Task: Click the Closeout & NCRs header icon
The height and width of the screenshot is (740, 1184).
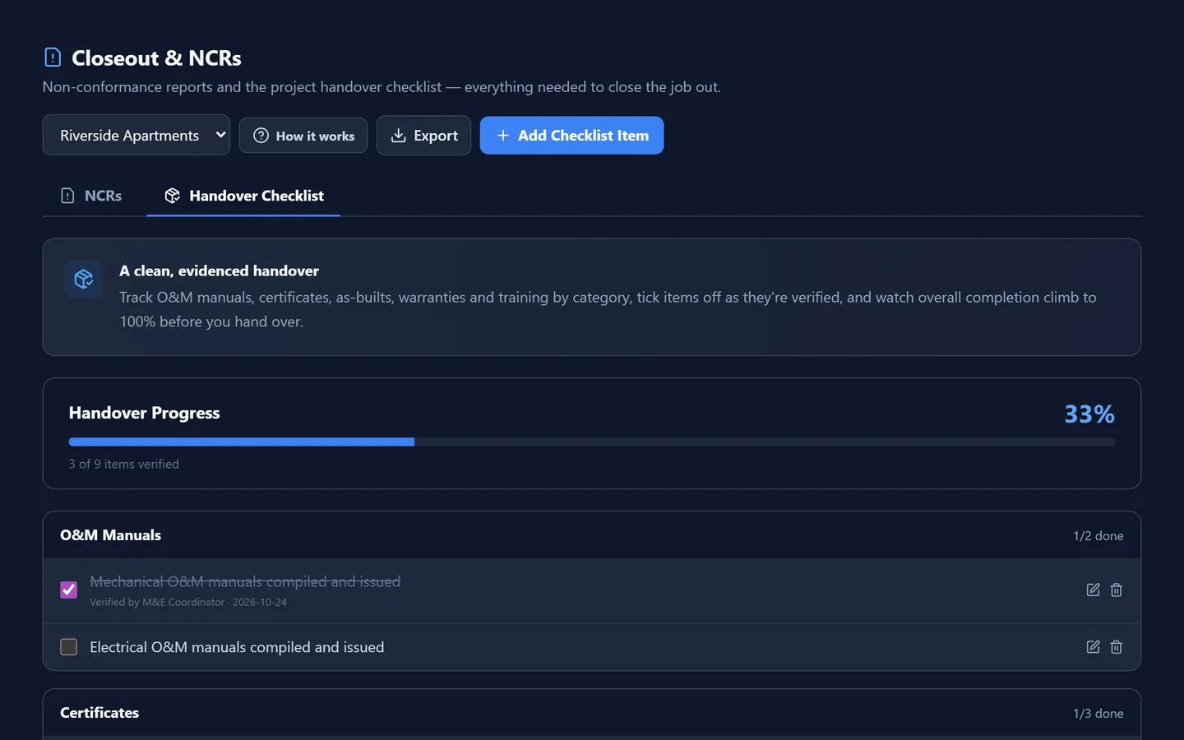Action: (53, 58)
